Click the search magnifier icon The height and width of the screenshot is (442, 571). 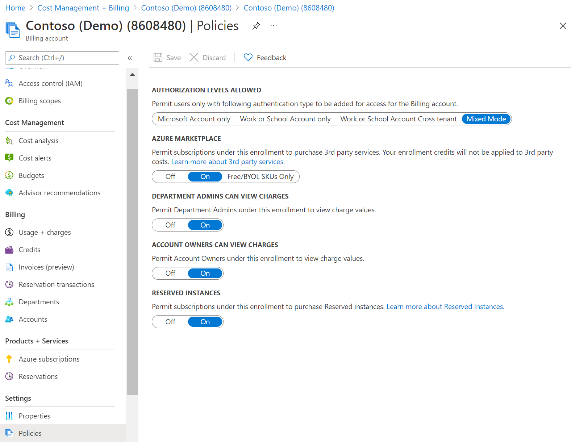pos(12,58)
